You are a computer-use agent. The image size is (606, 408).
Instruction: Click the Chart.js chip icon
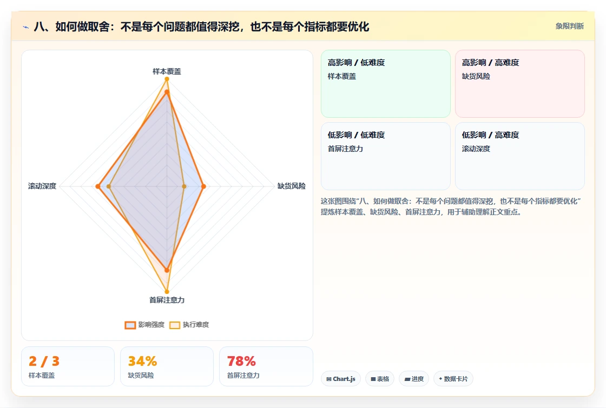click(x=329, y=379)
